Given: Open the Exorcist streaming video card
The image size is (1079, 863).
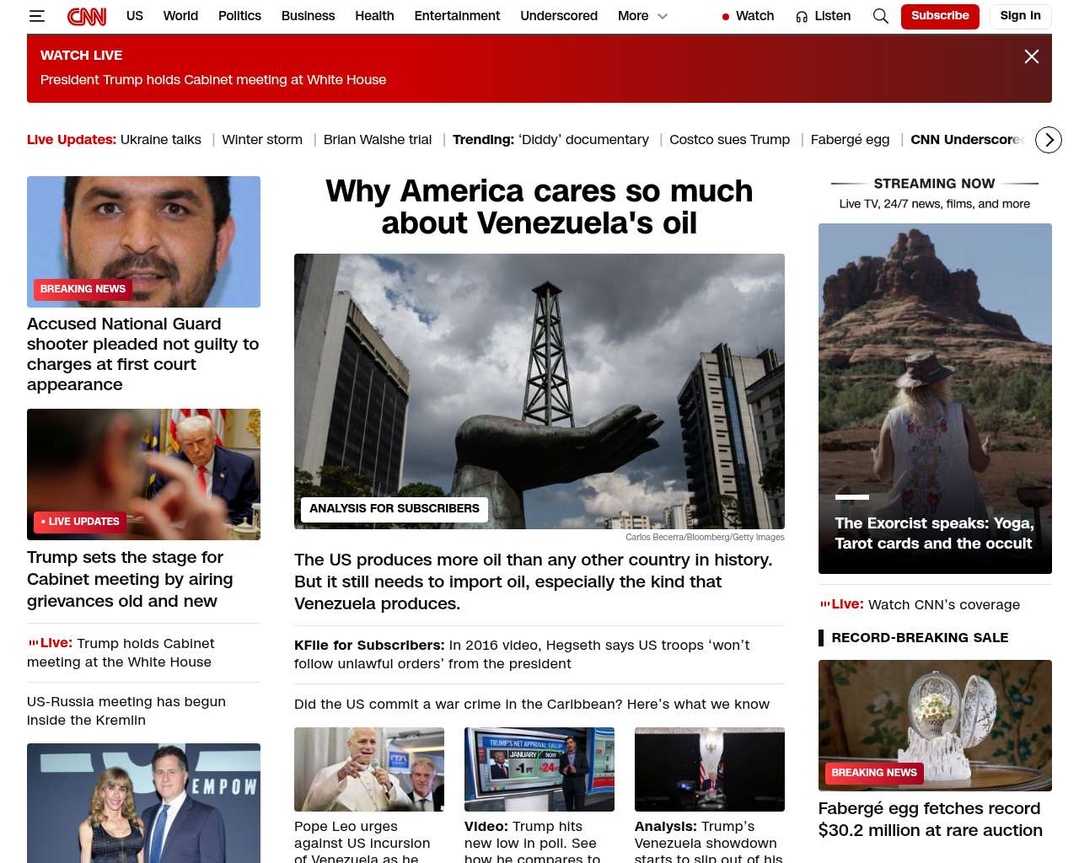Looking at the screenshot, I should (935, 398).
